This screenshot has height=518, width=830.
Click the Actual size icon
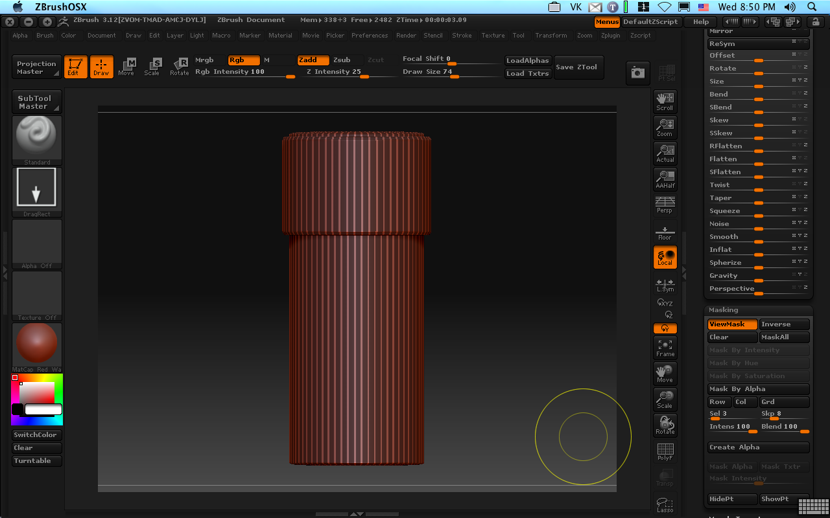click(665, 153)
